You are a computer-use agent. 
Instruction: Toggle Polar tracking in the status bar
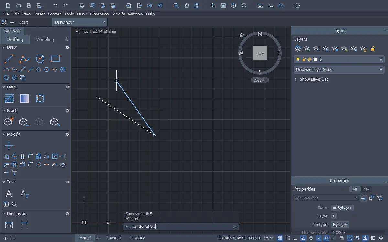pyautogui.click(x=303, y=238)
